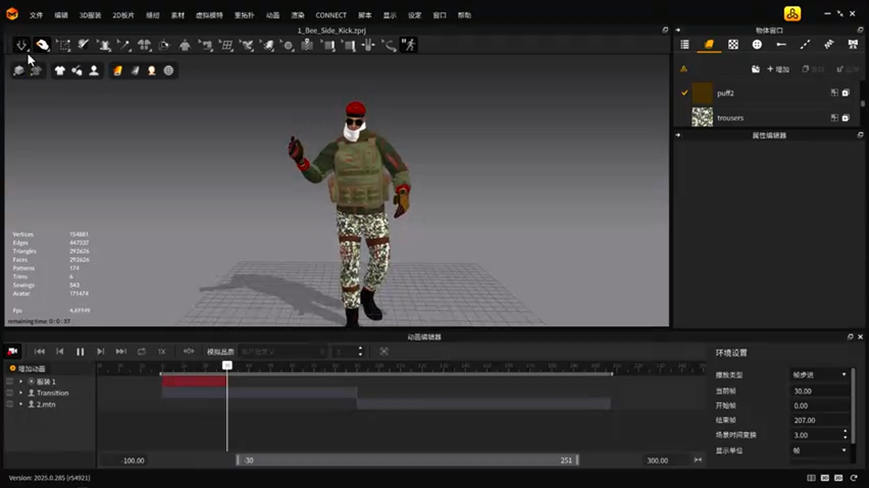The height and width of the screenshot is (488, 869).
Task: Click the 增加 fabric button
Action: click(778, 69)
